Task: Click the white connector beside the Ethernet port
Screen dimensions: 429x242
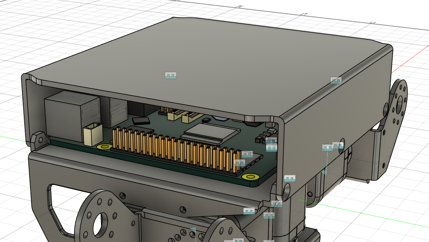Action: tap(93, 134)
